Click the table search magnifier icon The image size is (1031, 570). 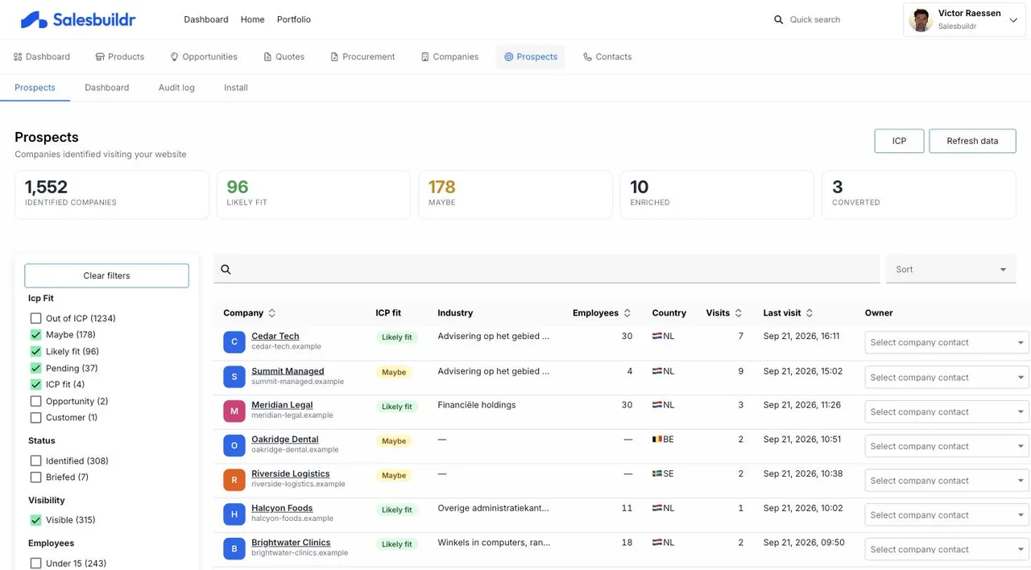coord(226,270)
